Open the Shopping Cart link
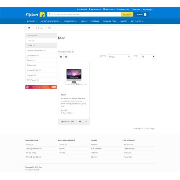The width and height of the screenshot is (180, 180). (x=123, y=9)
